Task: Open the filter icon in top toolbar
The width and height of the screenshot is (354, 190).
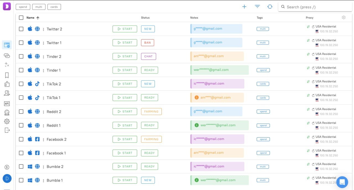Action: [x=257, y=7]
